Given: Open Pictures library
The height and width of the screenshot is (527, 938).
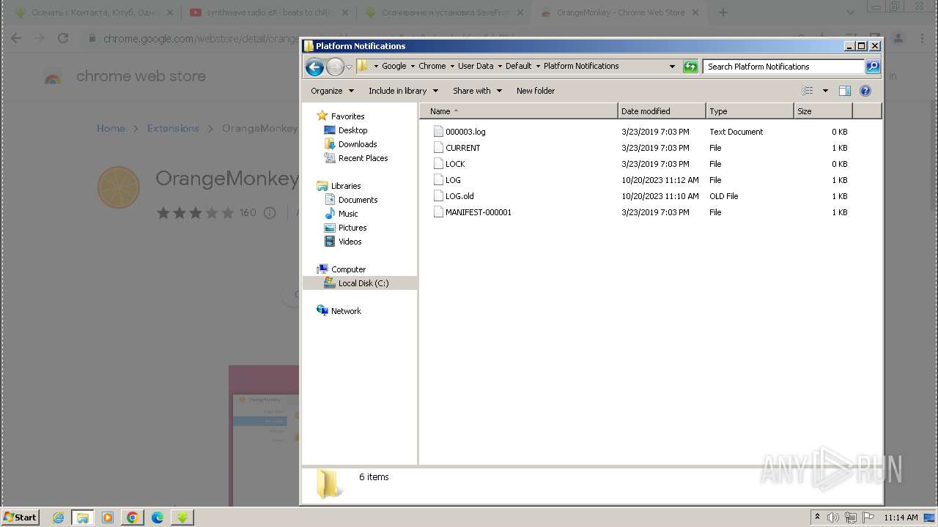Looking at the screenshot, I should point(352,228).
